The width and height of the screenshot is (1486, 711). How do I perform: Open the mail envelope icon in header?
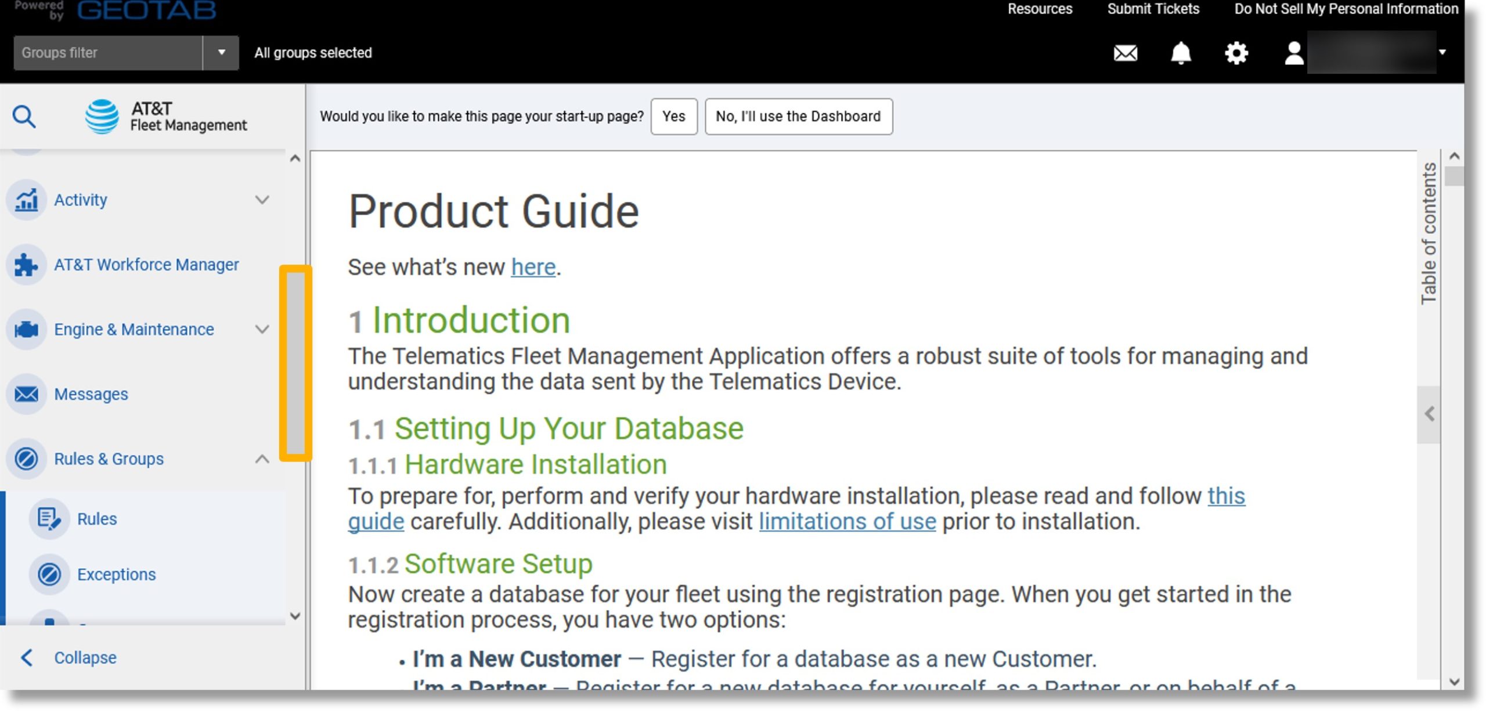click(x=1126, y=53)
